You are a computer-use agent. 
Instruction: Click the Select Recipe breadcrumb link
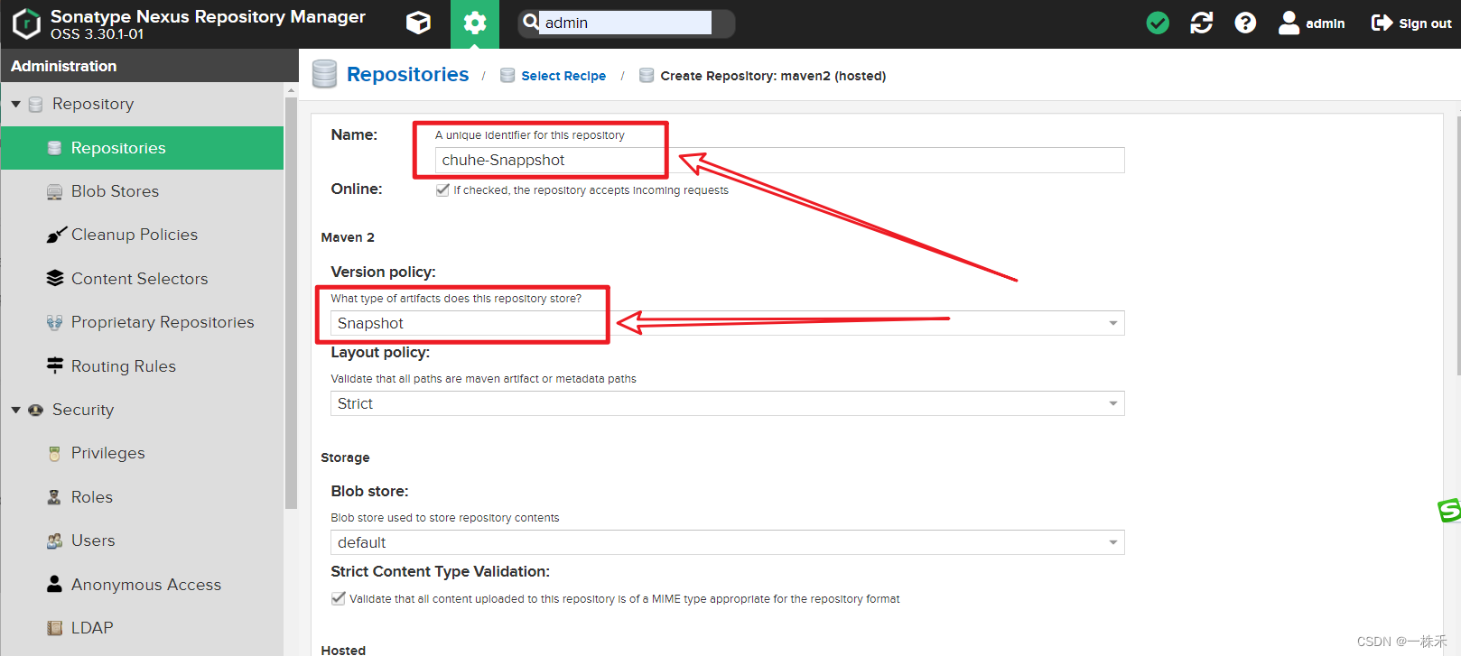tap(563, 76)
